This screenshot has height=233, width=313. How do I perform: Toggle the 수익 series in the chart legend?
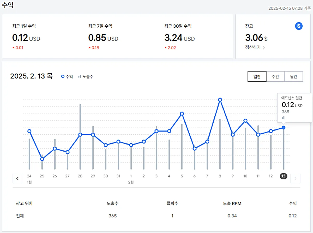coord(67,76)
